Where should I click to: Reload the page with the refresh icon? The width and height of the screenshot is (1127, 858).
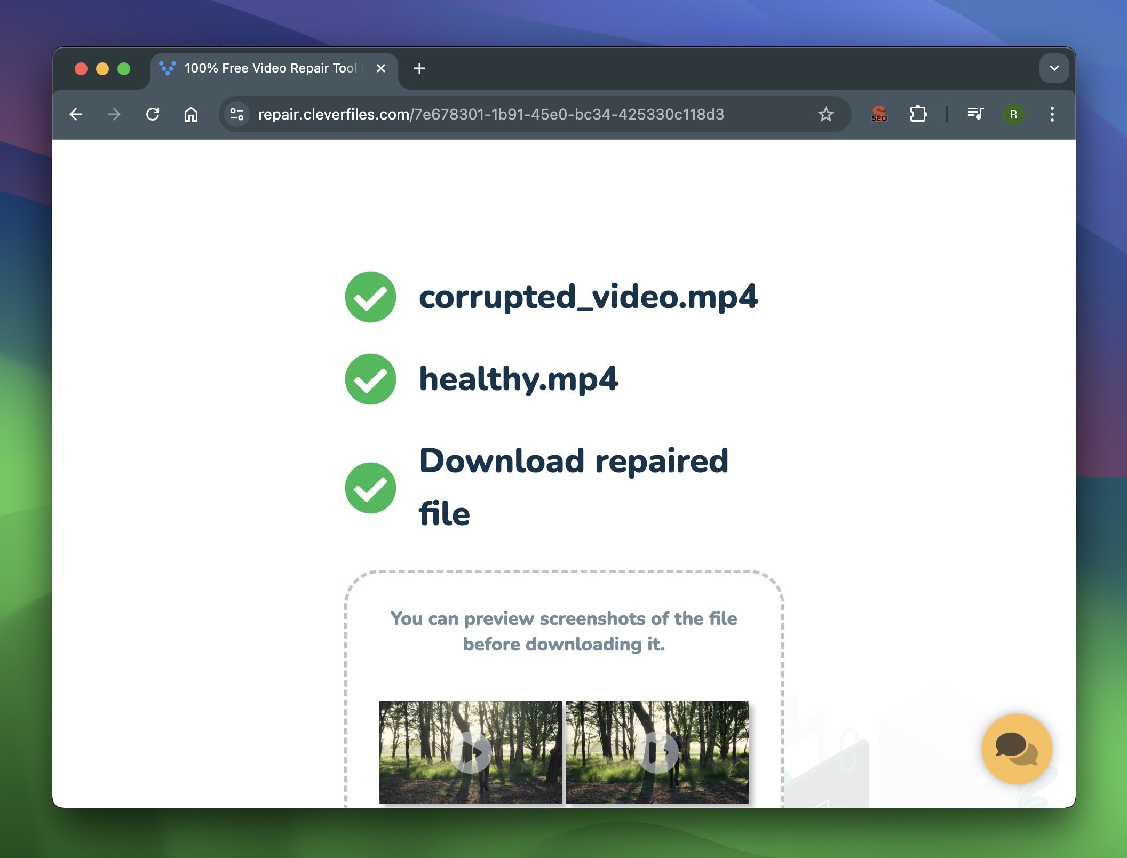click(x=153, y=114)
